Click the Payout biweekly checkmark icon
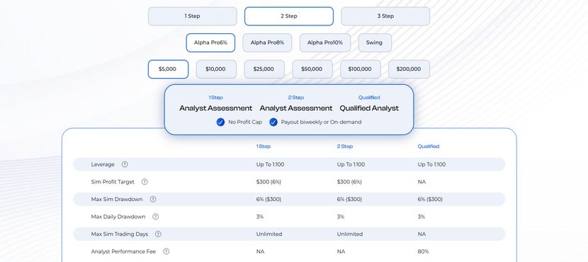Image resolution: width=588 pixels, height=262 pixels. (273, 123)
